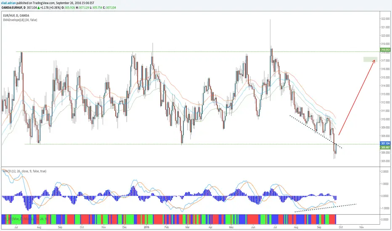
Task: Open the vlad.adrian author link
Action: tap(8, 3)
